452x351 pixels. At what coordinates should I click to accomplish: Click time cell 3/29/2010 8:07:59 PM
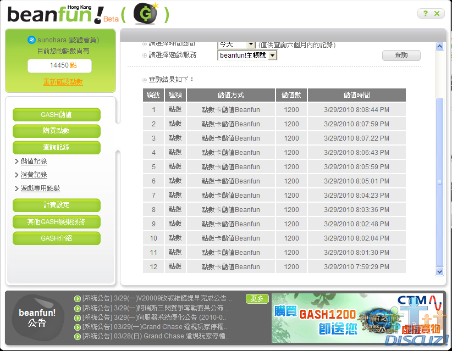click(x=356, y=124)
